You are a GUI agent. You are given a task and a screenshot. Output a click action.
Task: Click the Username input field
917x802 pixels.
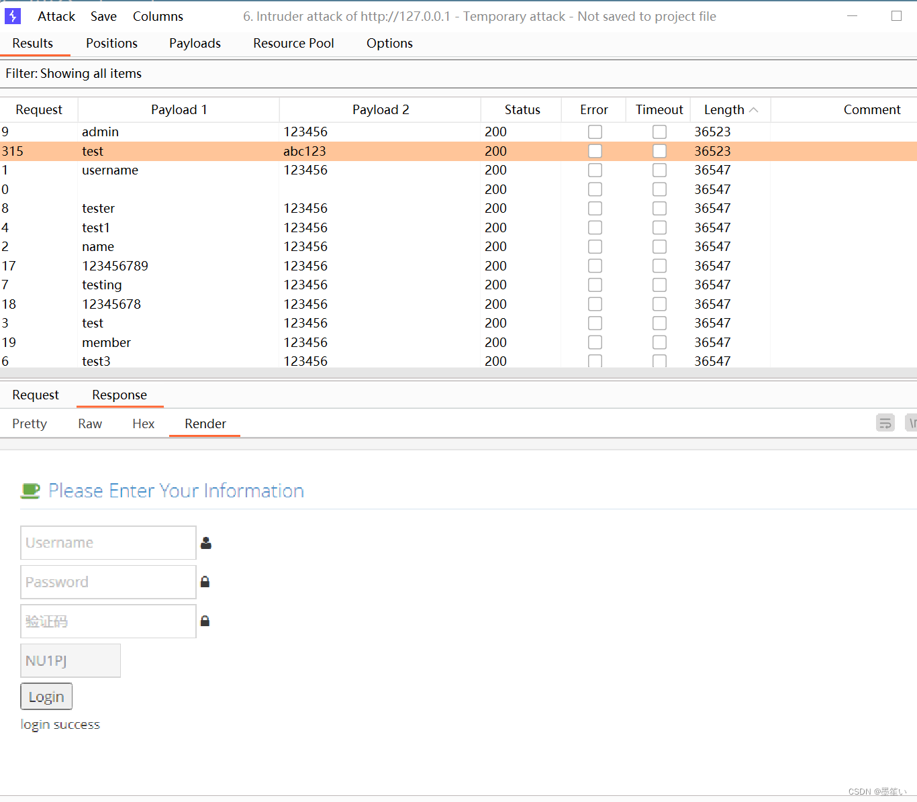click(108, 543)
